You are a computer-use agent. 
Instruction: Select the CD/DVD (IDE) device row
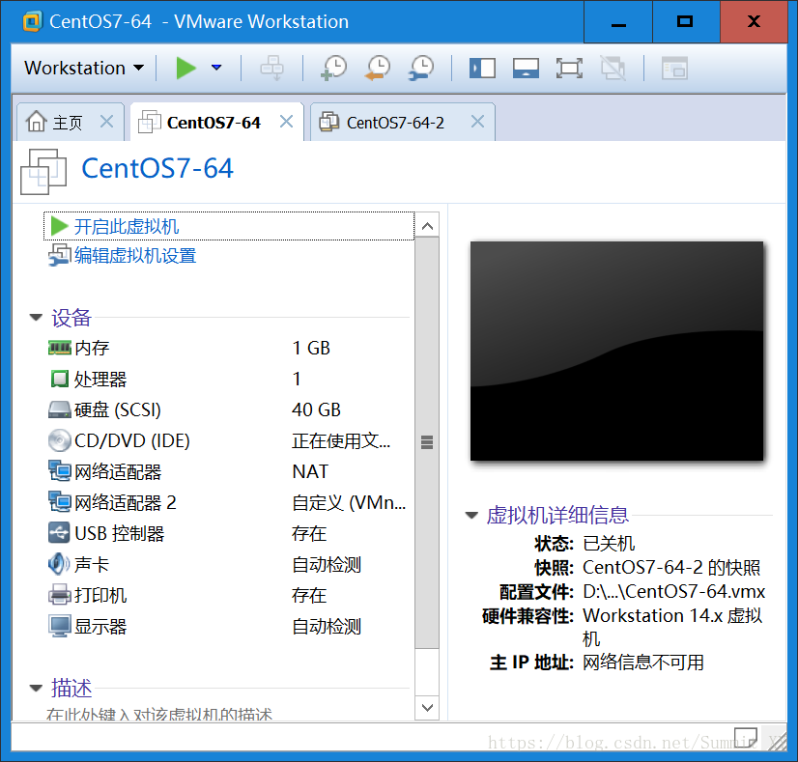click(x=227, y=440)
